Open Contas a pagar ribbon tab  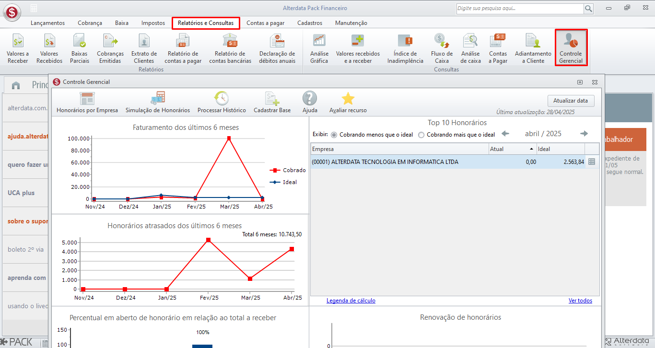[265, 23]
